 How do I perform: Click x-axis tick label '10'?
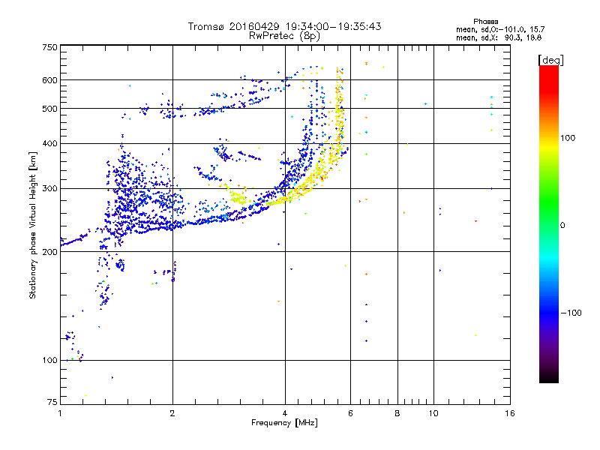[x=433, y=413]
